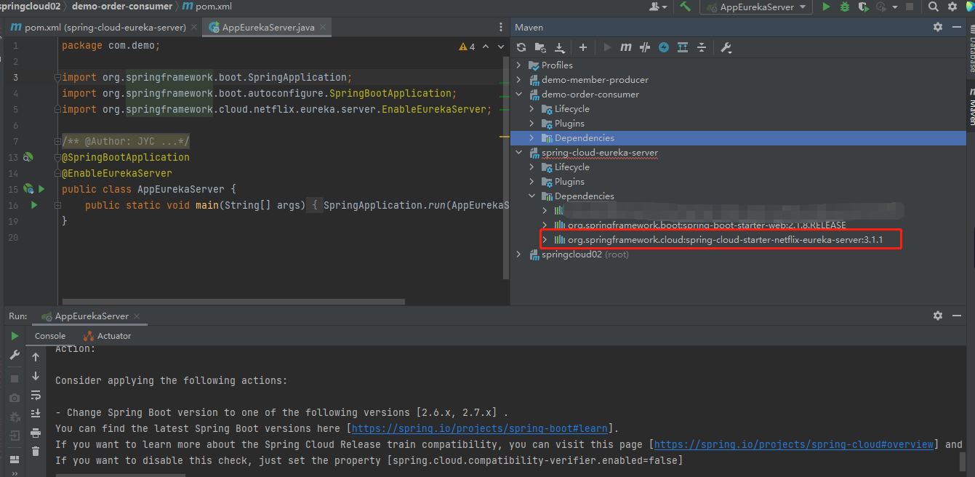Screen dimensions: 975x477
Task: Open IDE settings gear in top toolbar
Action: tap(952, 7)
